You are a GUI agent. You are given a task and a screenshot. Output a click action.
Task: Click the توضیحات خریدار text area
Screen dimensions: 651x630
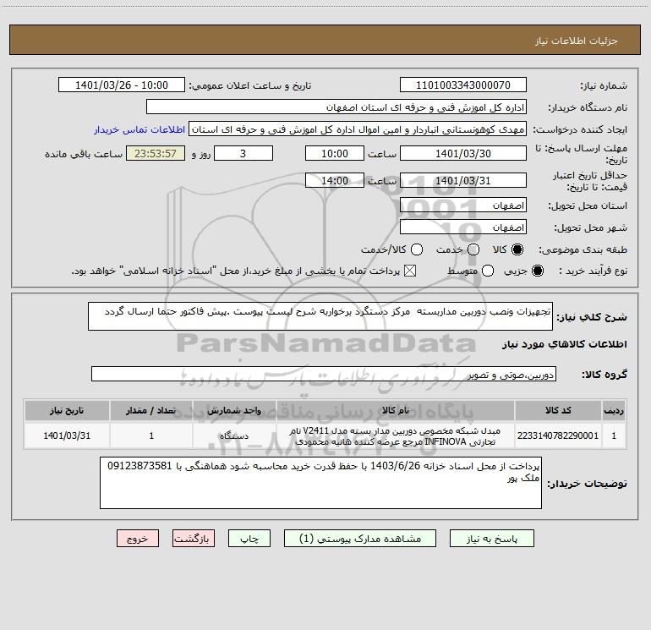coord(320,483)
